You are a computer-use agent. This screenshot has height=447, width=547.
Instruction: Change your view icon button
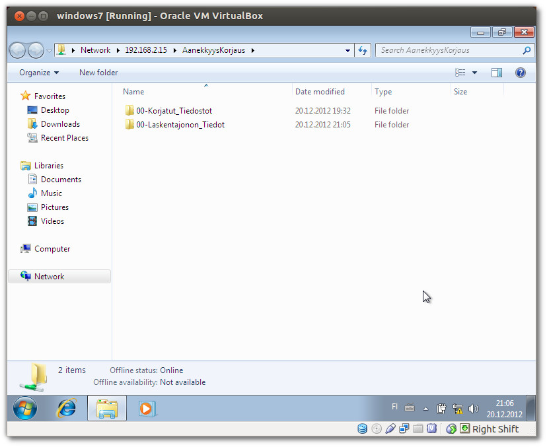coord(460,73)
